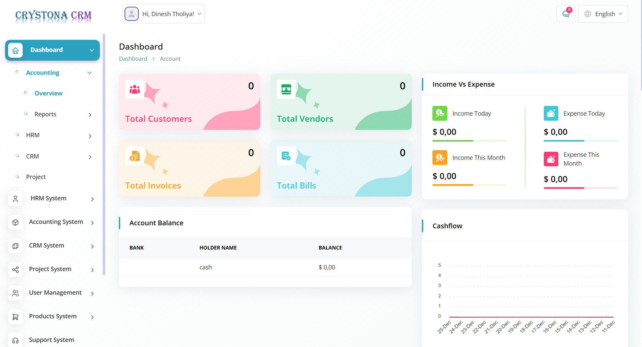Expand the CRM System menu

click(92, 246)
